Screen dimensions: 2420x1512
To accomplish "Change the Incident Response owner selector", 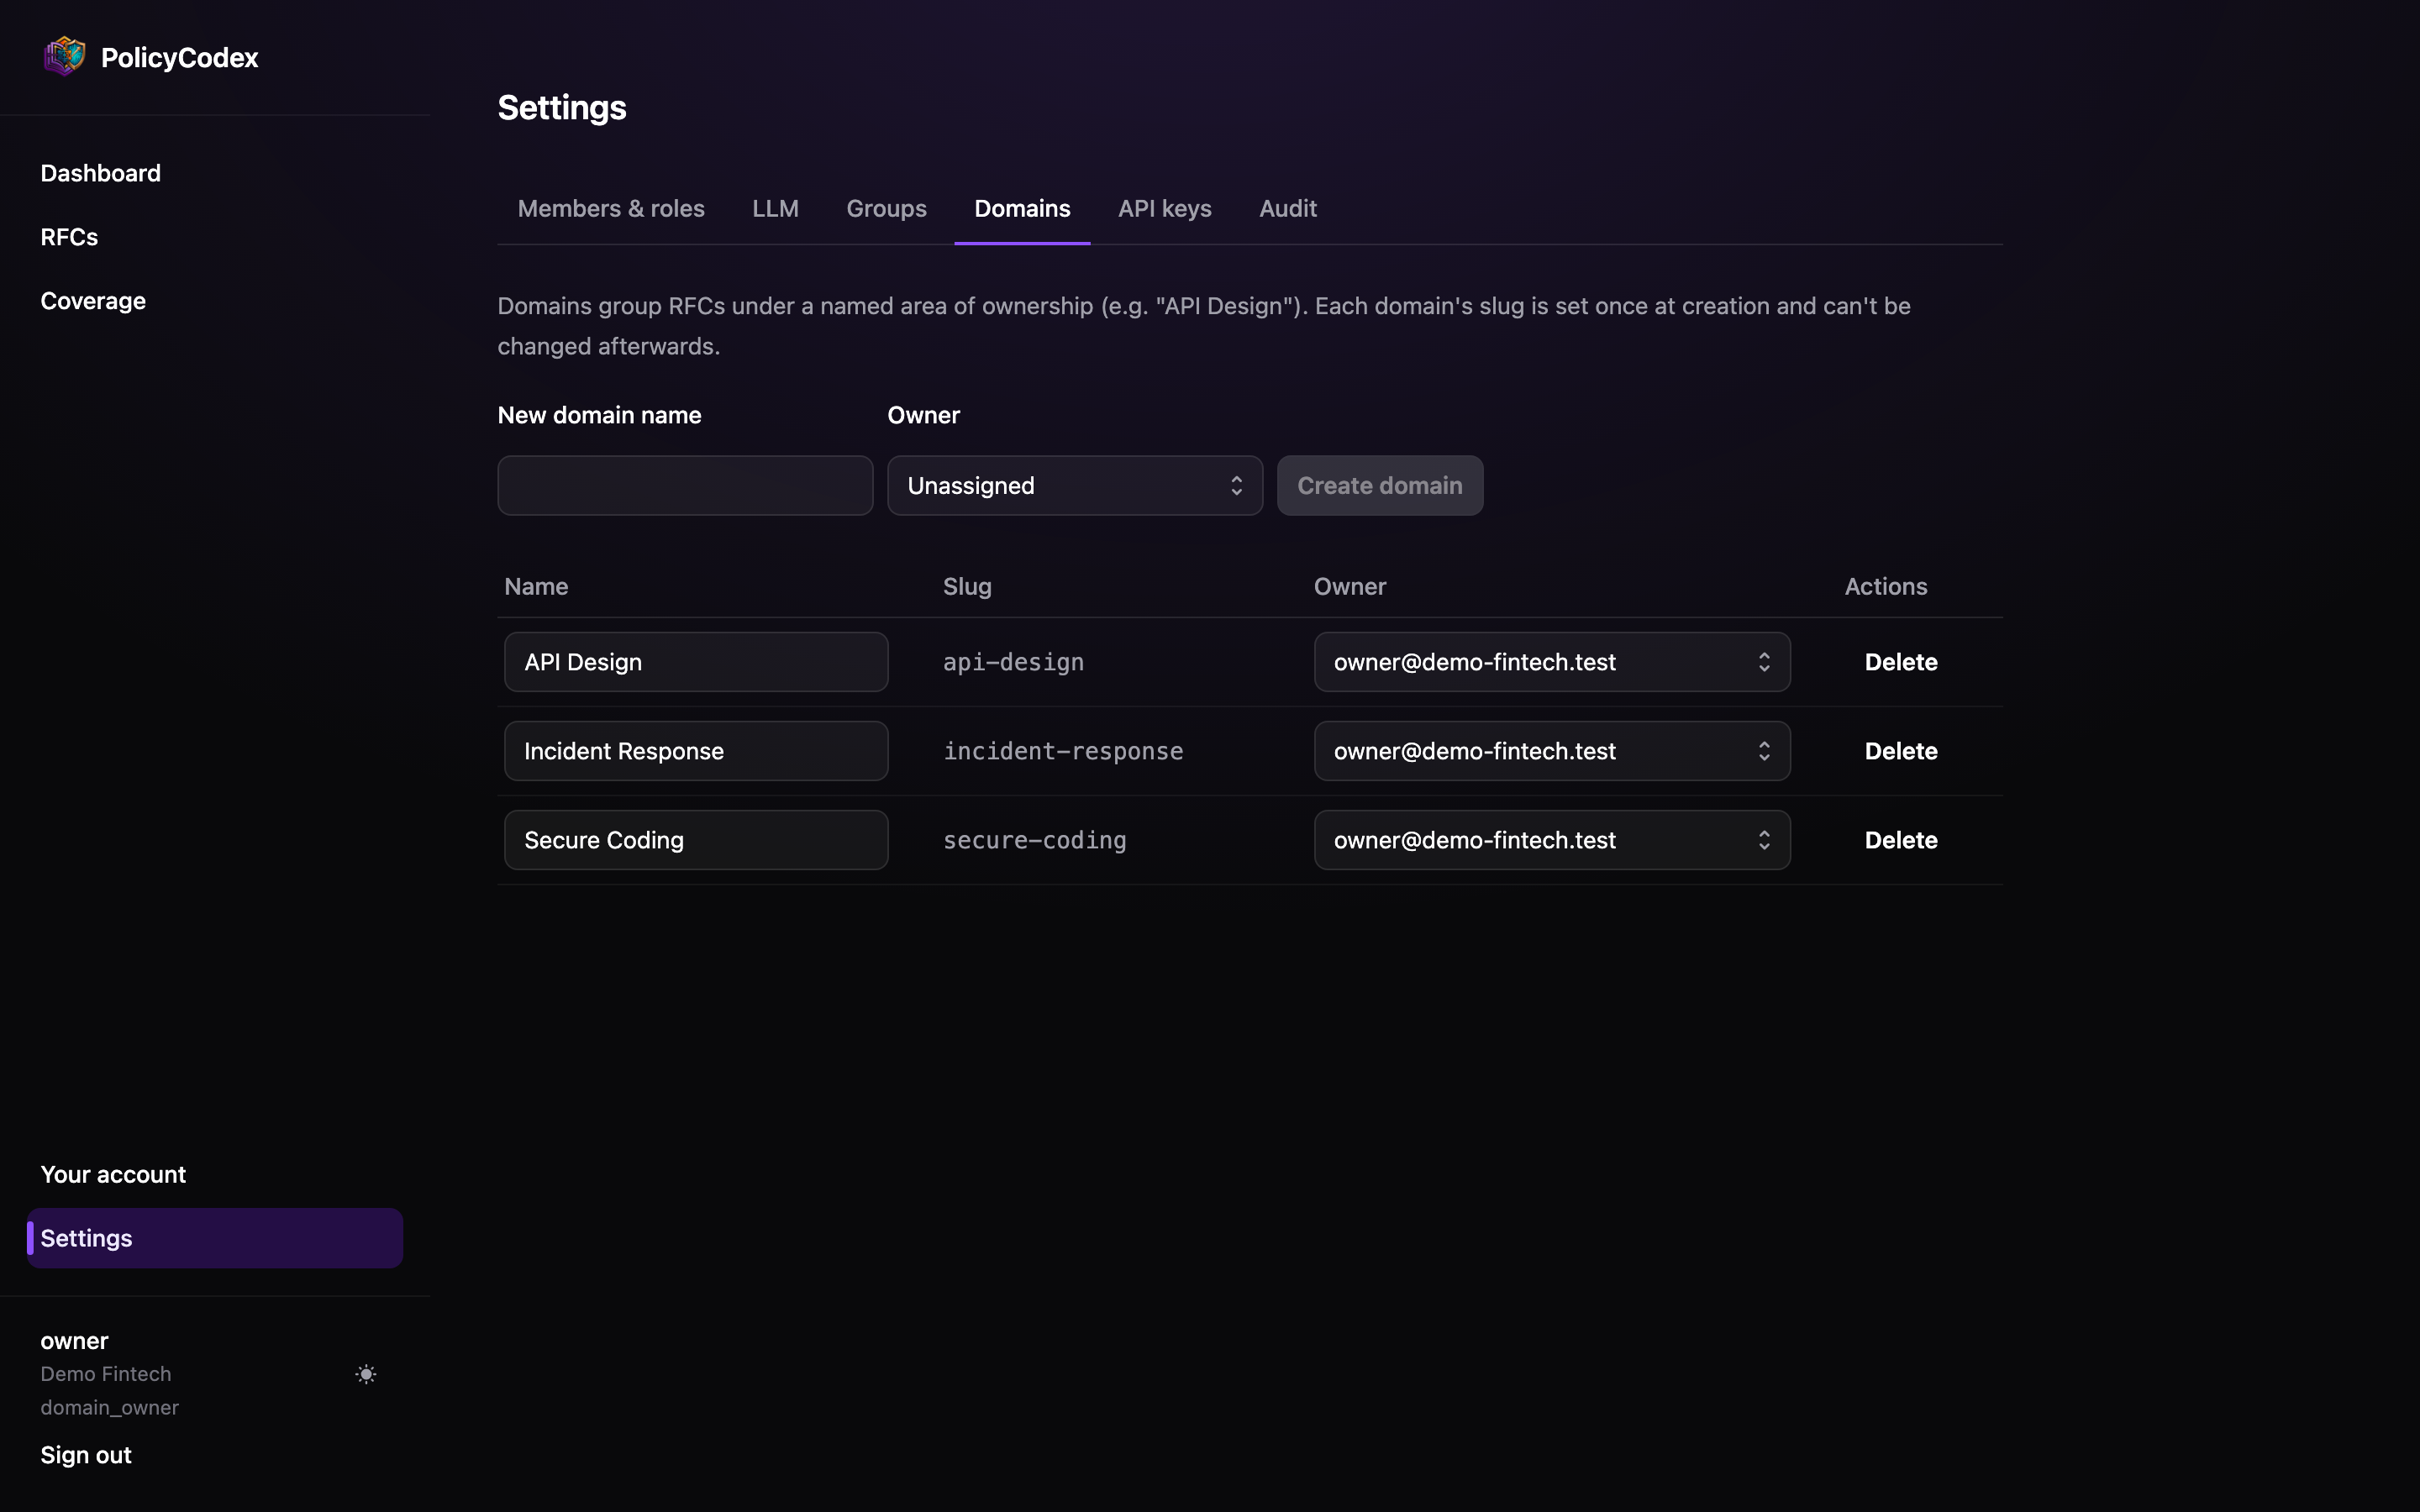I will [1552, 751].
